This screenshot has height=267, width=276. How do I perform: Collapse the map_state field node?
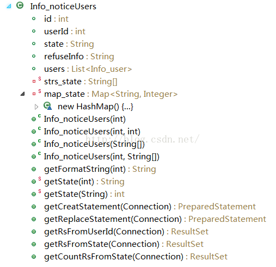(23, 94)
